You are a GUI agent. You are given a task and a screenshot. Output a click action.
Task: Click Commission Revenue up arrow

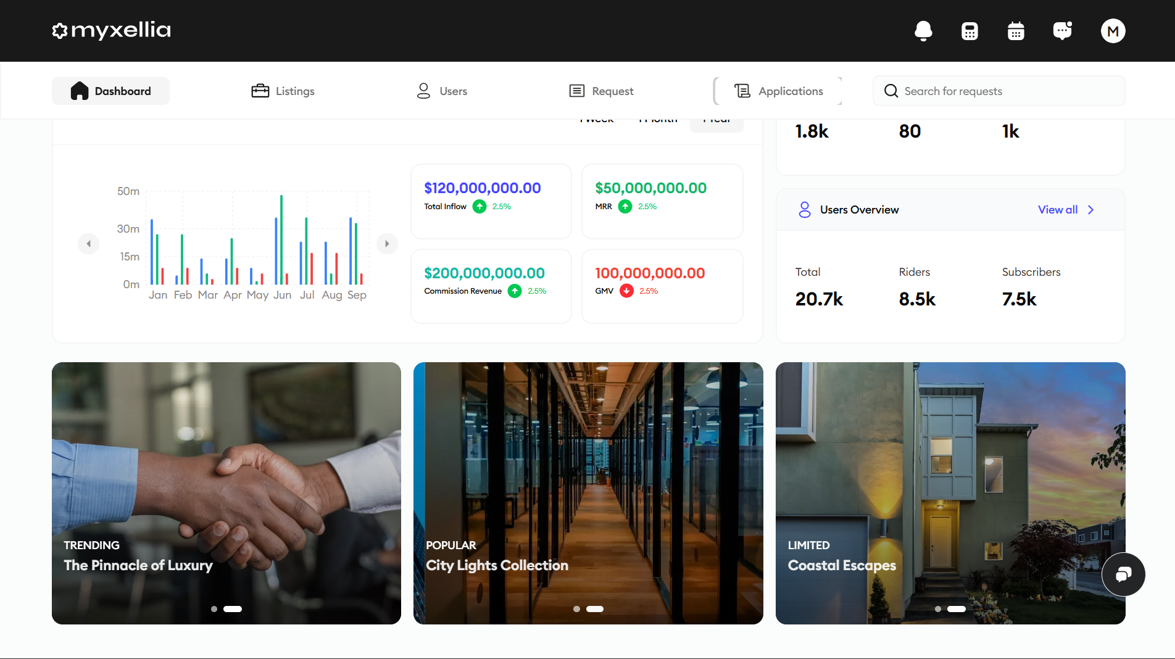(515, 291)
